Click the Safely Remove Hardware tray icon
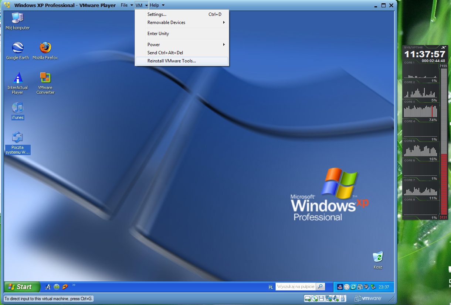The height and width of the screenshot is (305, 451). 373,287
